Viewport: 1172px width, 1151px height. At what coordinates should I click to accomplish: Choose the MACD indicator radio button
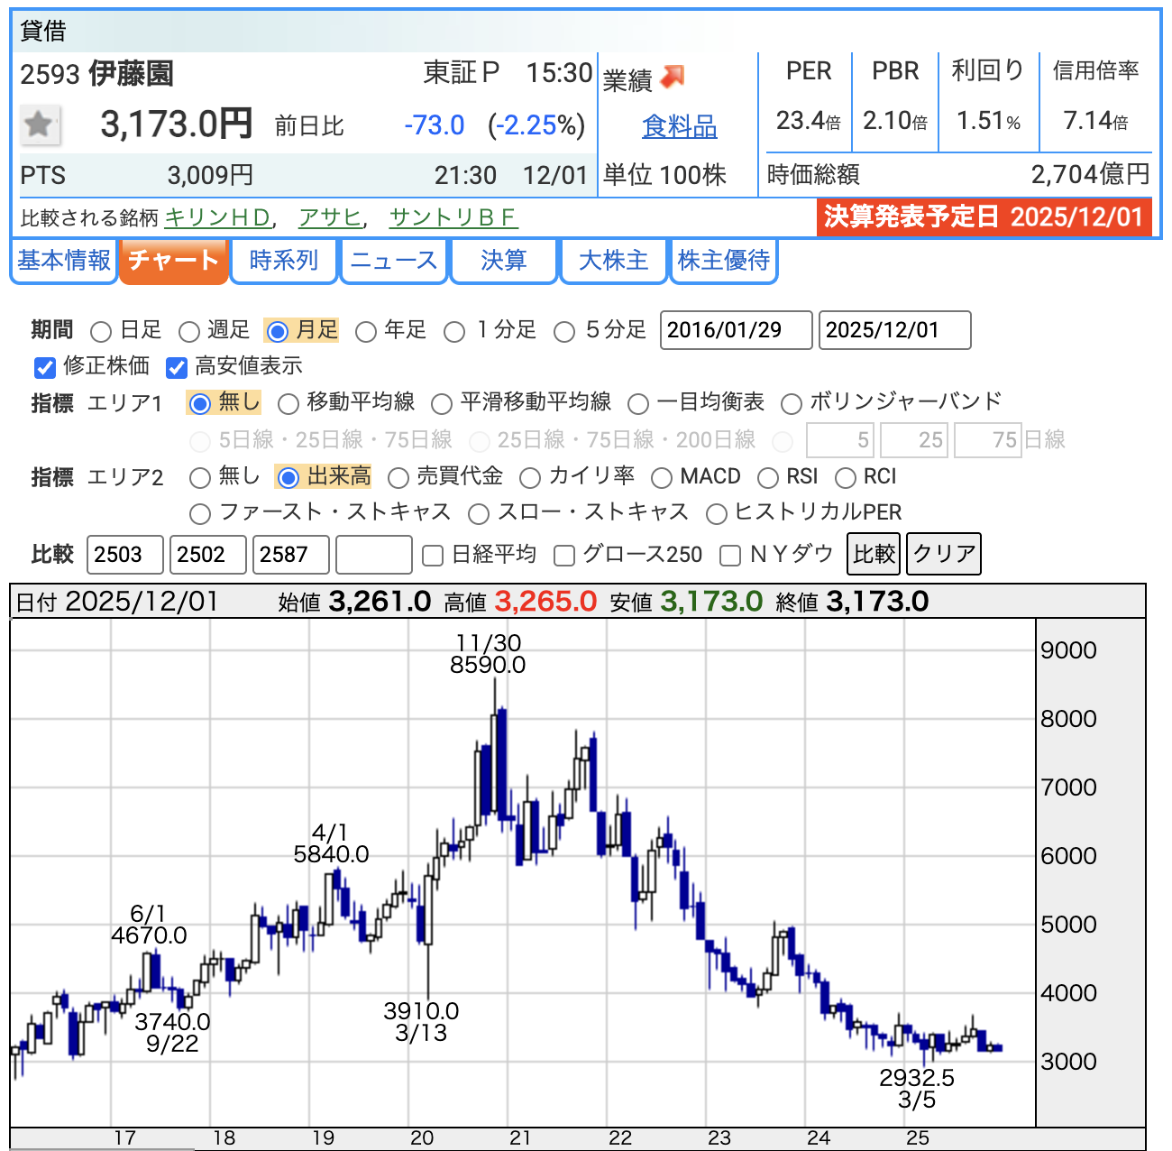(662, 477)
